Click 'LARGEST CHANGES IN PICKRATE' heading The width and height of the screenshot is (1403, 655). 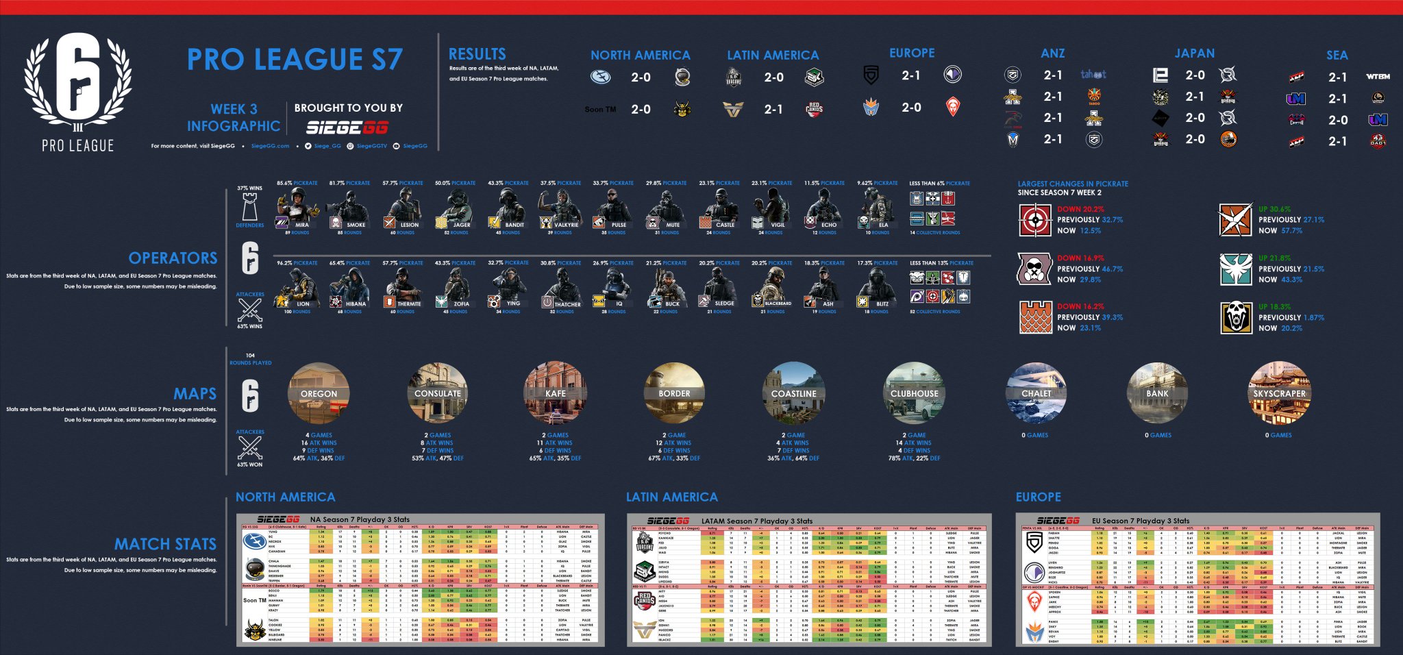(x=1073, y=184)
